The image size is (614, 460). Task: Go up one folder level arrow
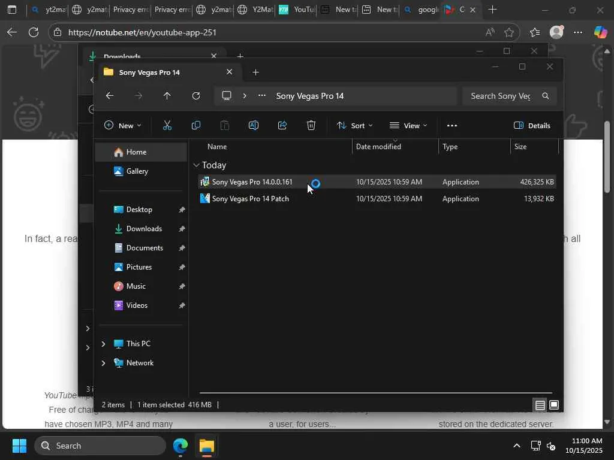167,96
